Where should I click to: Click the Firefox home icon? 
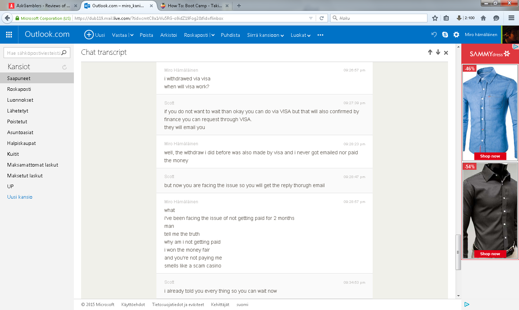point(483,18)
